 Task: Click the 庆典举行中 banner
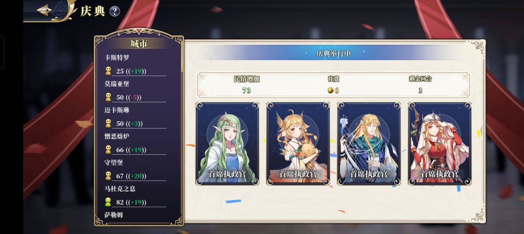(333, 53)
